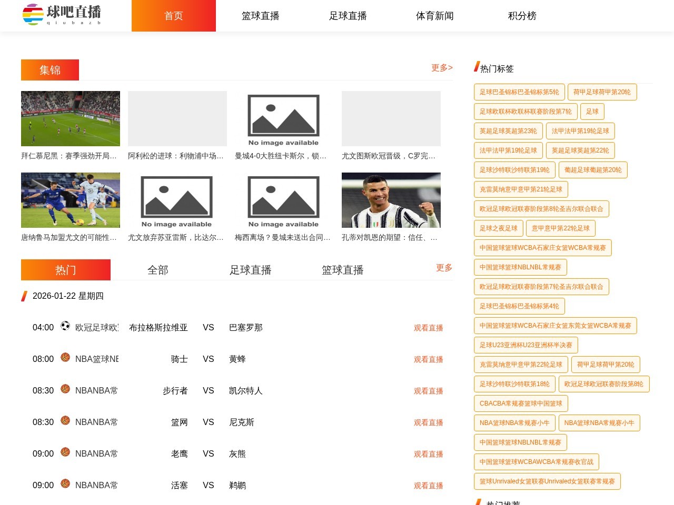Click 观看直播 for 老鹰 vs 灰熊
Screen dimensions: 674x505
[x=428, y=454]
